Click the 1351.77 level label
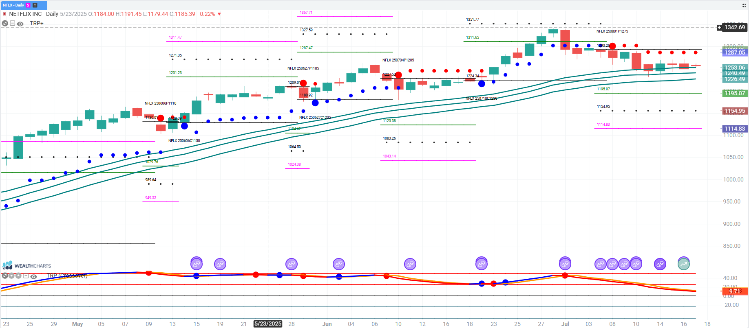The image size is (749, 328). coord(472,20)
